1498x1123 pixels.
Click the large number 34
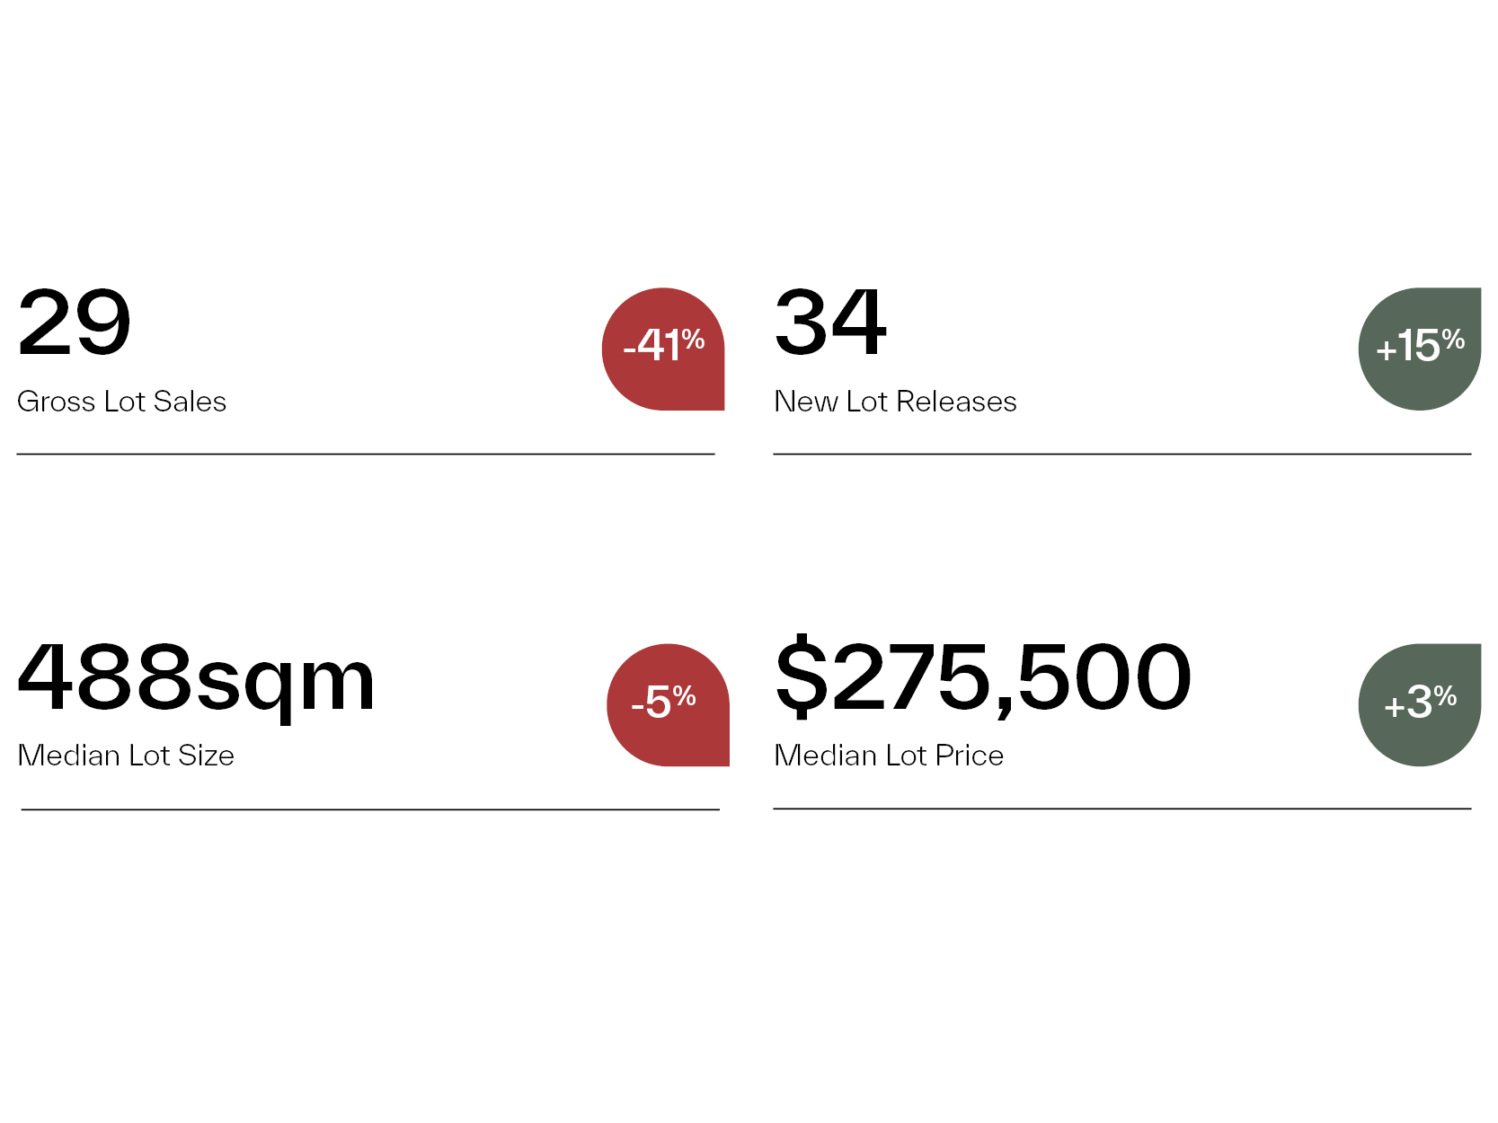(x=830, y=322)
